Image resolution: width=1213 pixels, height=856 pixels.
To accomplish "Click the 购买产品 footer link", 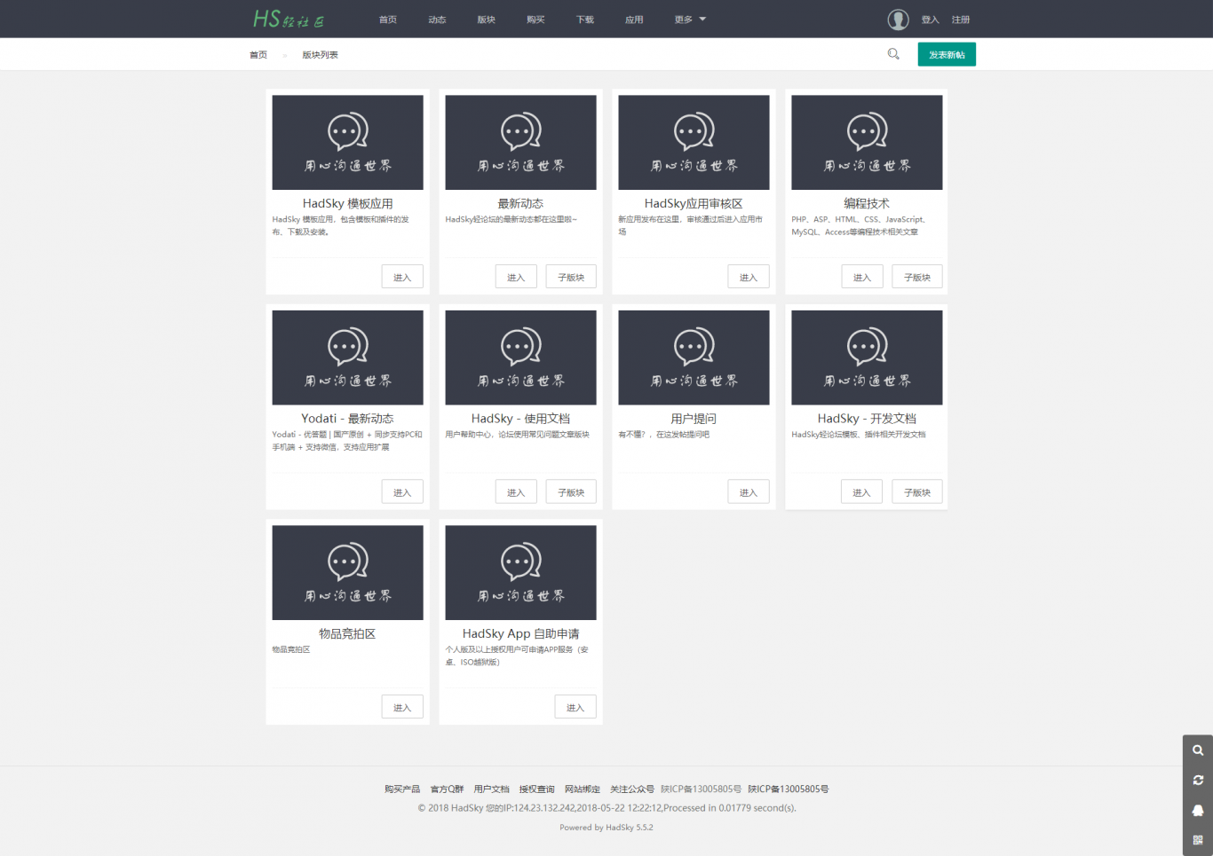I will point(402,789).
